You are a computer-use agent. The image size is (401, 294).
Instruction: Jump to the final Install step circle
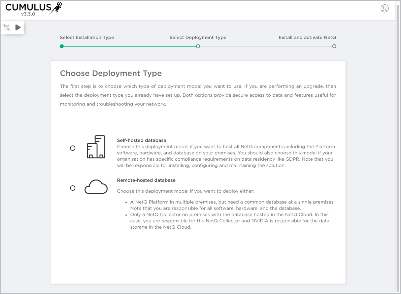pos(334,46)
